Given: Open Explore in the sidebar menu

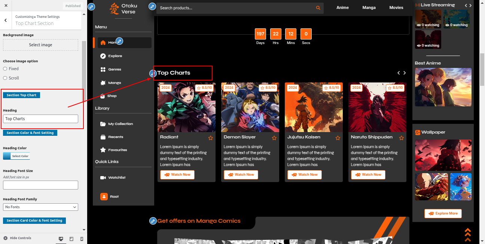Looking at the screenshot, I should coord(115,56).
